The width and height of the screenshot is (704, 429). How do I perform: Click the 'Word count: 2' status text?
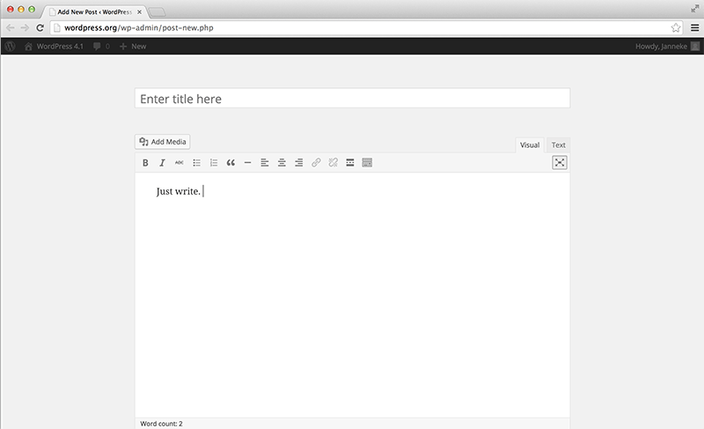[x=161, y=424]
